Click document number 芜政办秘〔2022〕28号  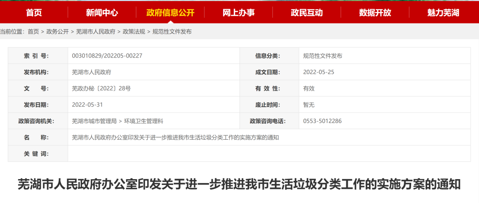(x=101, y=88)
